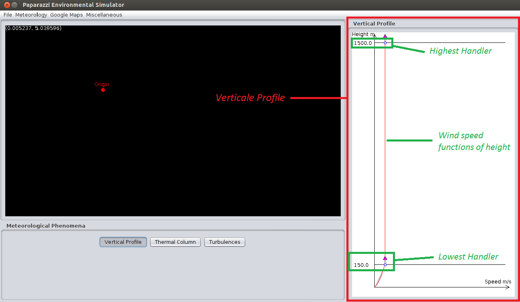Screen dimensions: 520x302
Task: Open the Google Maps menu
Action: tap(66, 15)
